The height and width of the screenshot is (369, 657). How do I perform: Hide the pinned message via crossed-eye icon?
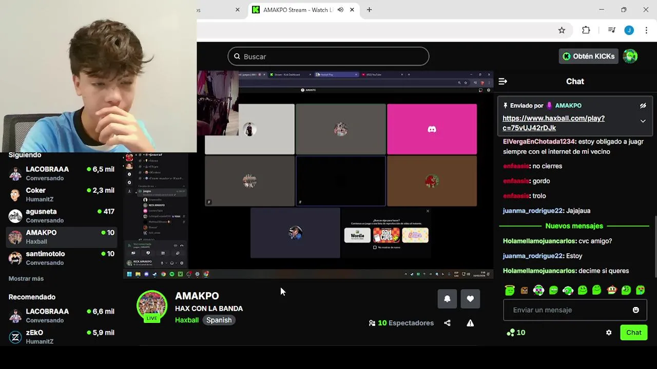643,106
